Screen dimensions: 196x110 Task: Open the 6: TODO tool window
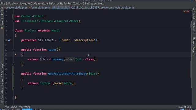click(x=11, y=107)
